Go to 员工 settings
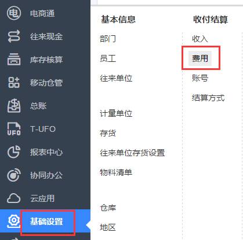Image resolution: width=243 pixels, height=240 pixels. pos(108,58)
